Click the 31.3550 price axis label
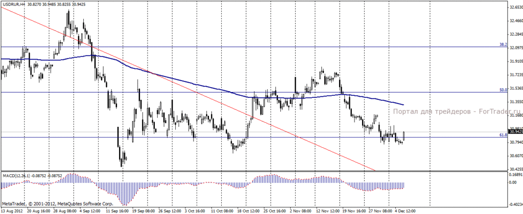 [516, 102]
